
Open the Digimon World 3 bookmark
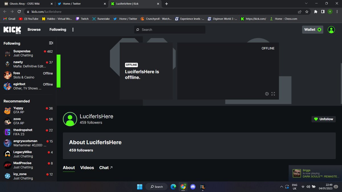click(222, 19)
